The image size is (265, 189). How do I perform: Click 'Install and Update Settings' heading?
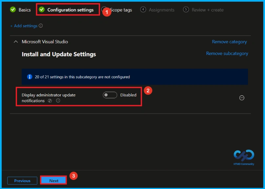point(59,54)
